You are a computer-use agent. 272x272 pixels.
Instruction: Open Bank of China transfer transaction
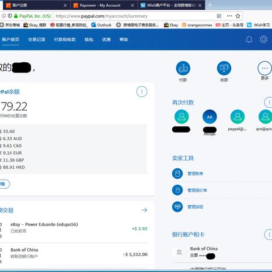[74, 255]
